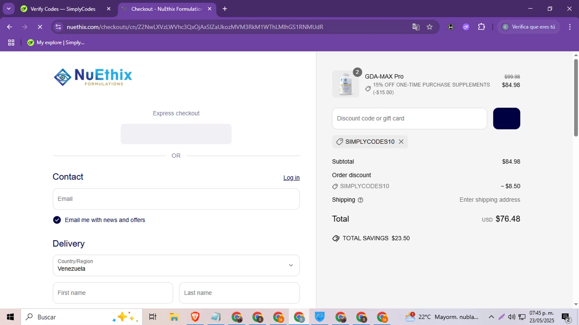
Task: Open clock showing 07:45 p. m.
Action: pos(542,317)
